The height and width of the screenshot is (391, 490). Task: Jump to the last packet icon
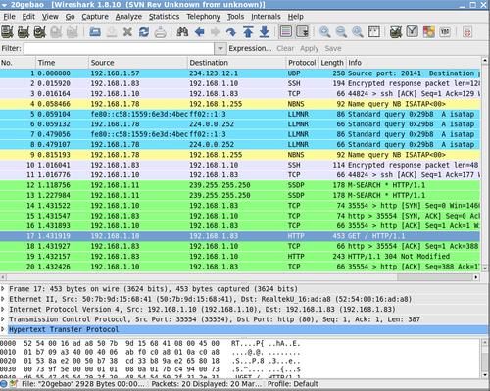point(265,32)
